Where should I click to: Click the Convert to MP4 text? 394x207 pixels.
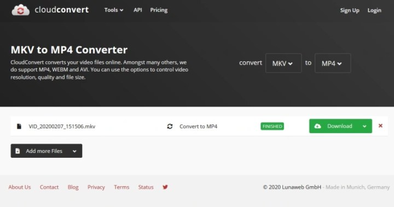click(198, 127)
